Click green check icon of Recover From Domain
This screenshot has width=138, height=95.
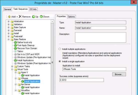coord(15,48)
